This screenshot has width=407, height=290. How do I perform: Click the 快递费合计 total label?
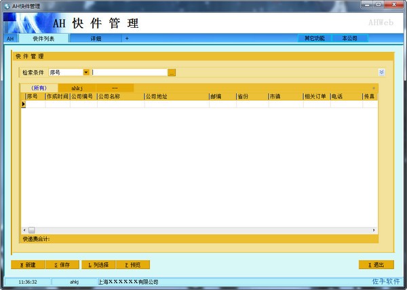pyautogui.click(x=36, y=239)
